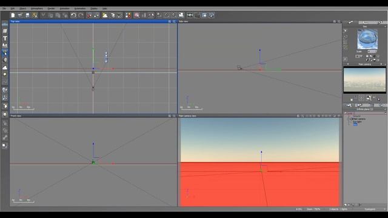This screenshot has height=218, width=388.
Task: Open the Animation menu
Action: click(x=65, y=8)
